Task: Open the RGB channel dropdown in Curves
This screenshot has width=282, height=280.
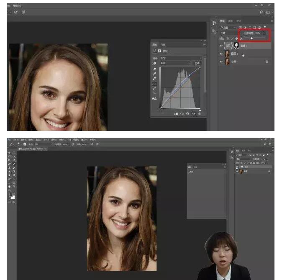Action: click(x=176, y=63)
